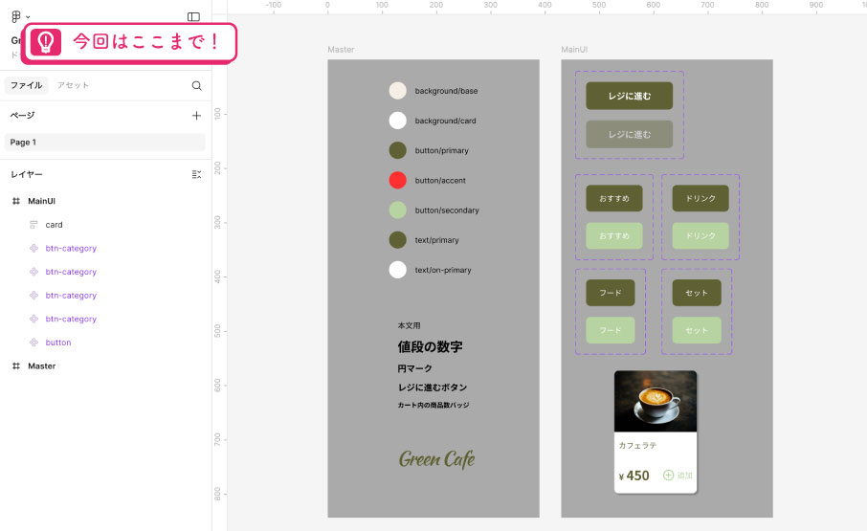This screenshot has height=531, width=867.
Task: Click the カフェラテ product name
Action: [x=637, y=445]
